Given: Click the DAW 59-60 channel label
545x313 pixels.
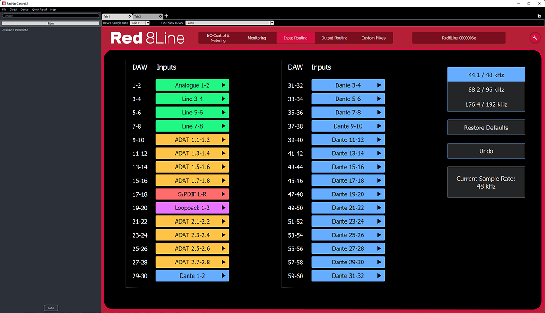Looking at the screenshot, I should pyautogui.click(x=296, y=276).
